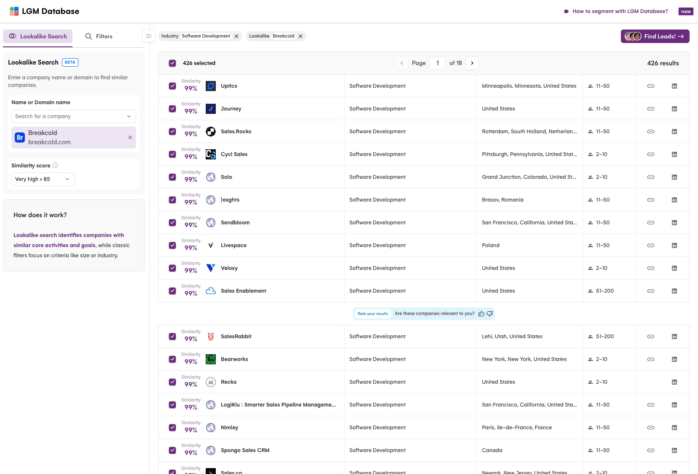Open LinkedIn icon for Sales.Rocks row

[x=674, y=132]
